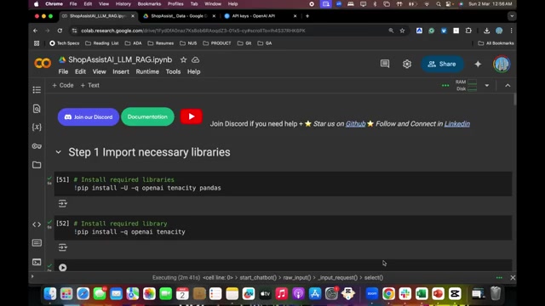
Task: Switch to API keys OpenAI tab
Action: (x=259, y=16)
